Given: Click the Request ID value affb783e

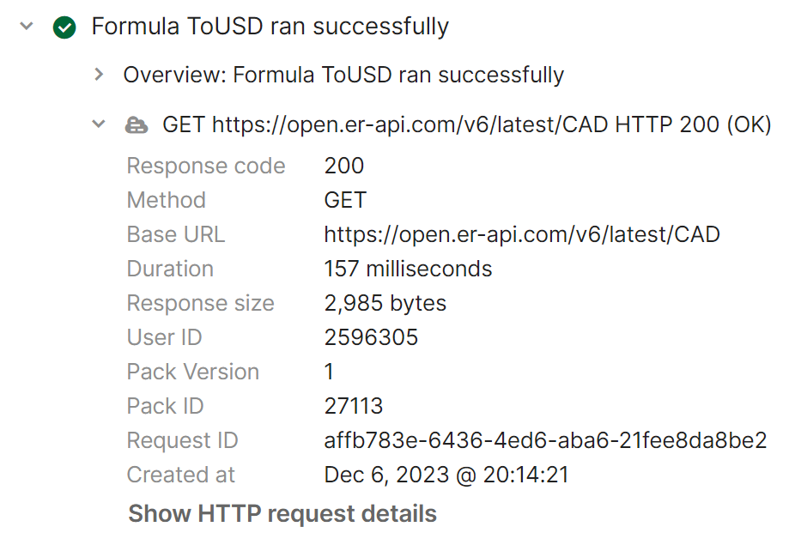Looking at the screenshot, I should pyautogui.click(x=545, y=440).
